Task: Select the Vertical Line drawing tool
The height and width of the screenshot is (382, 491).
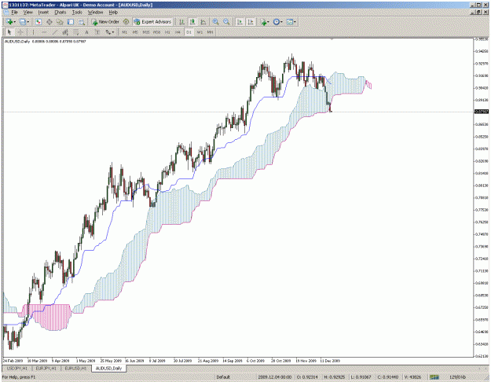Action: pos(33,32)
